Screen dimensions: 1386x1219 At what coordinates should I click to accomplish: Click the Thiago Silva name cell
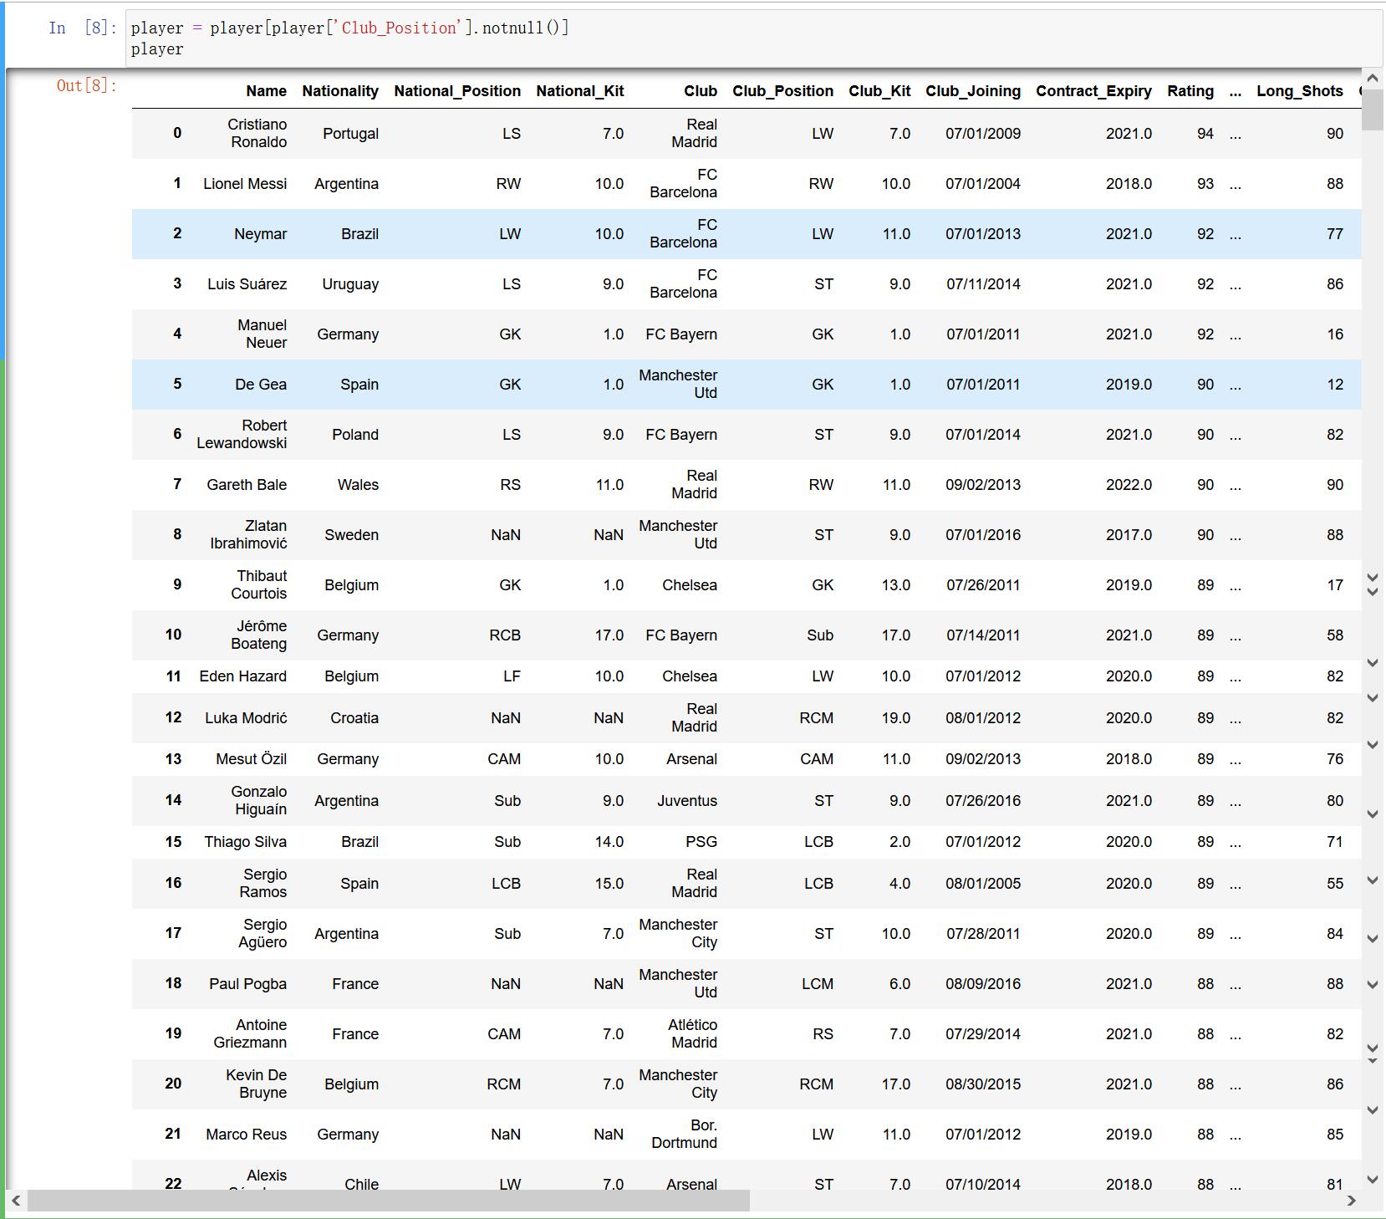point(245,842)
